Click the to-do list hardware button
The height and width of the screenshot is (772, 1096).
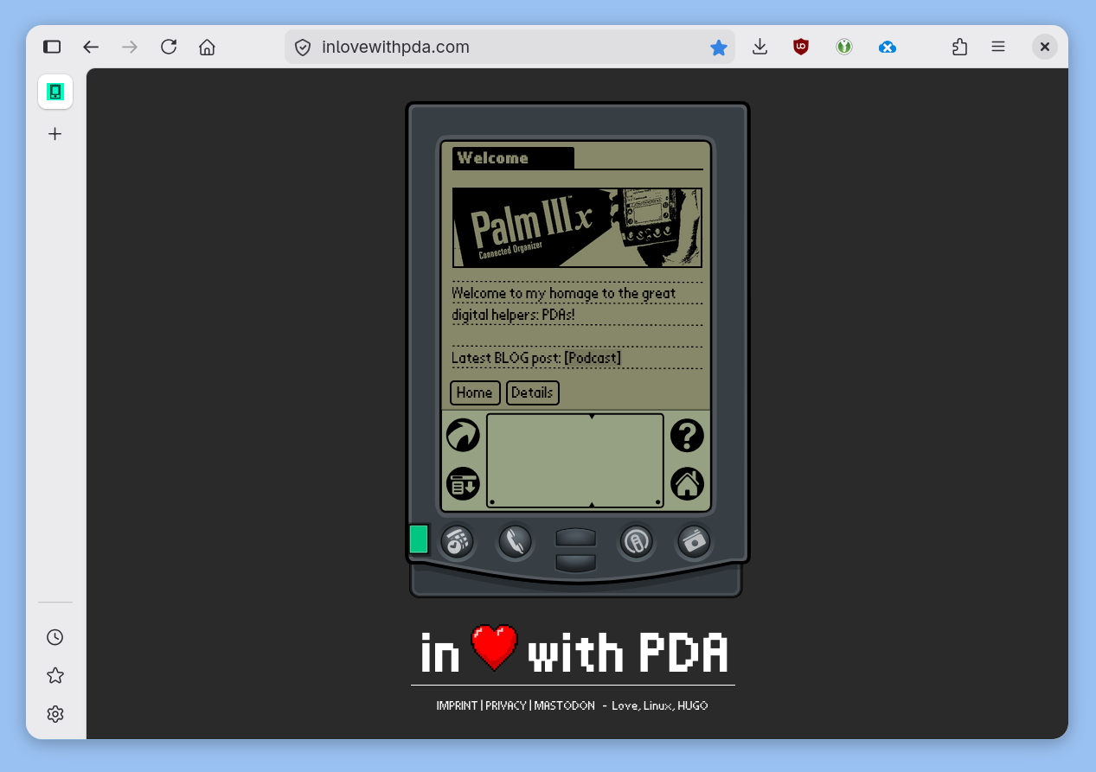[636, 542]
